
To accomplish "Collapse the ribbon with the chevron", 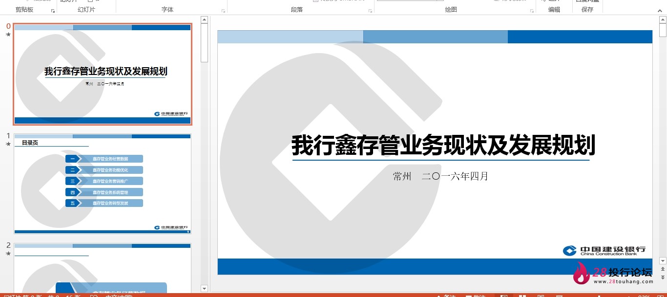I will click(x=660, y=10).
